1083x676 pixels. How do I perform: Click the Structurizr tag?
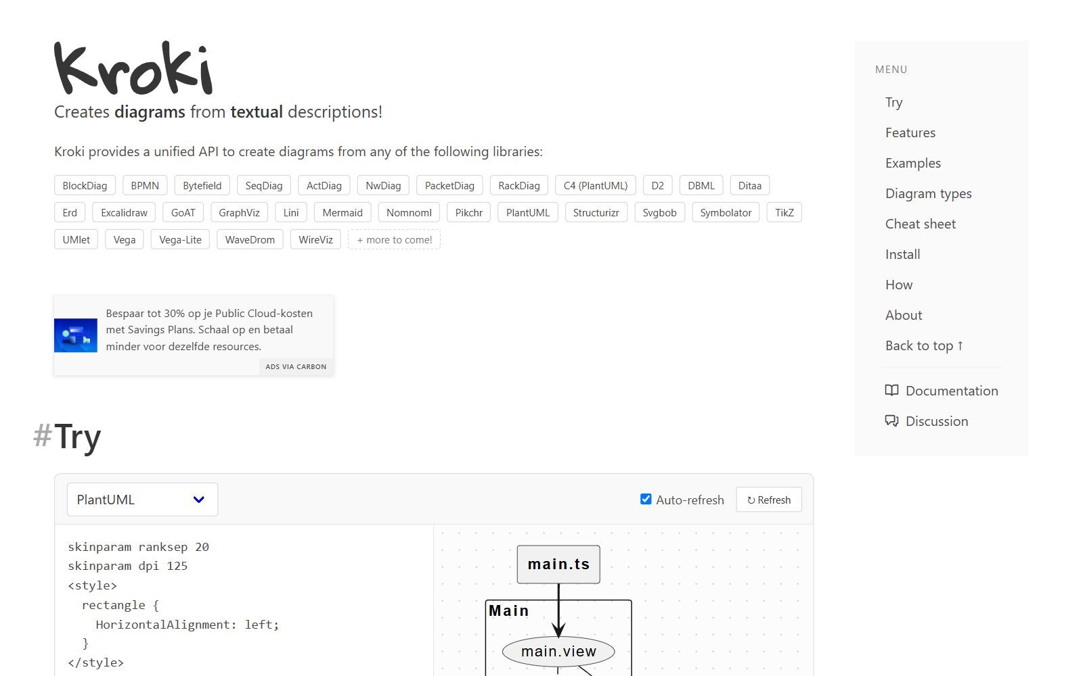point(596,212)
